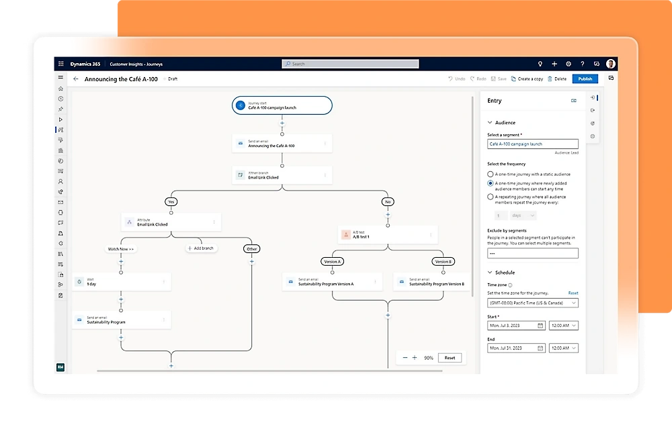Viewport: 672px width, 431px height.
Task: Open the time zone dropdown
Action: coord(533,303)
